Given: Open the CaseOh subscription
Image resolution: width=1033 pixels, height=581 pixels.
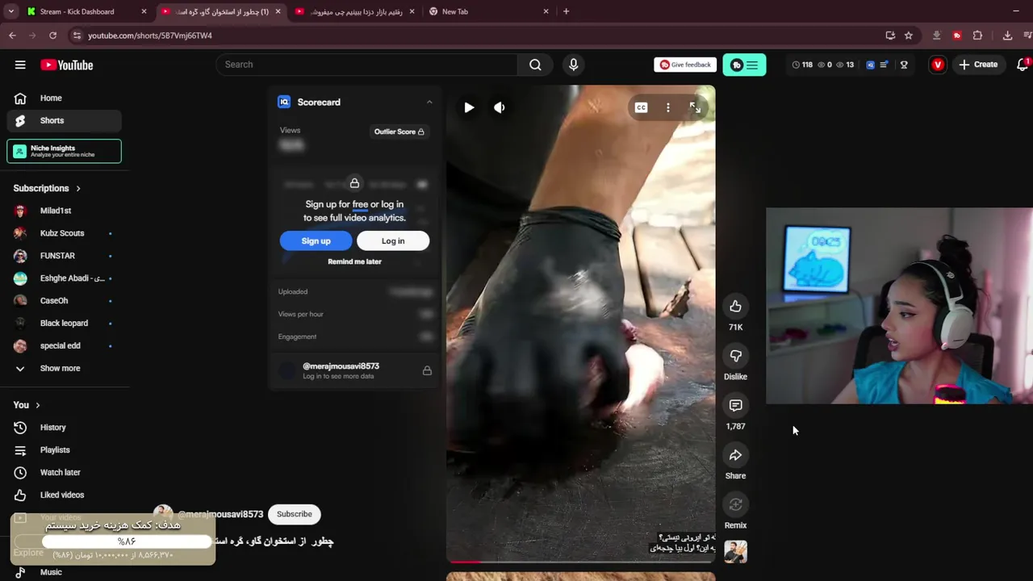Looking at the screenshot, I should pyautogui.click(x=65, y=300).
